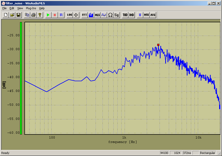Print the graph with printer icon
Image resolution: width=222 pixels, height=156 pixels.
point(33,15)
